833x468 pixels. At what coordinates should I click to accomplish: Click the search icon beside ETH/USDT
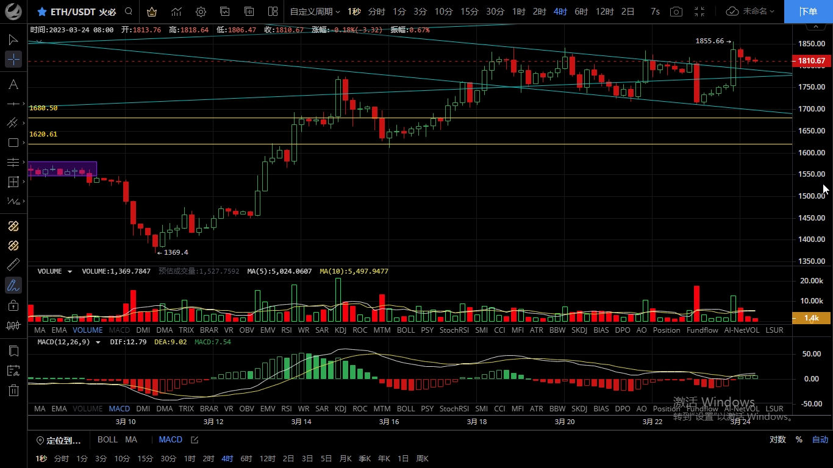128,12
